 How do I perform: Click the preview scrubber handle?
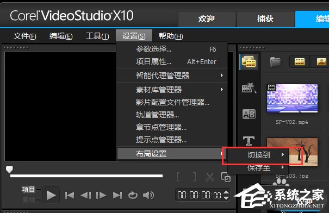[9, 170]
